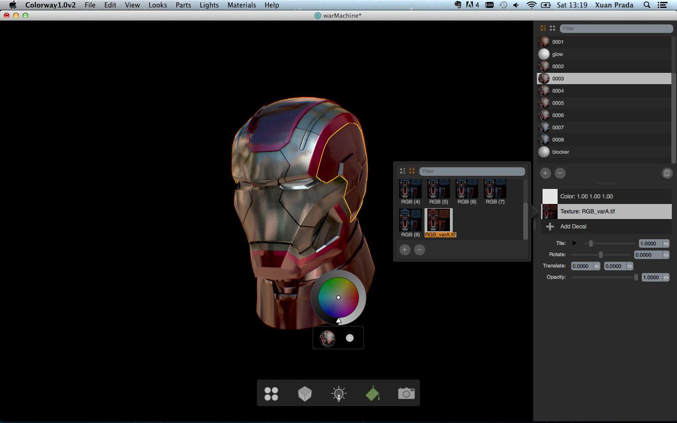The height and width of the screenshot is (423, 677).
Task: Open the Looks menu
Action: pyautogui.click(x=157, y=5)
